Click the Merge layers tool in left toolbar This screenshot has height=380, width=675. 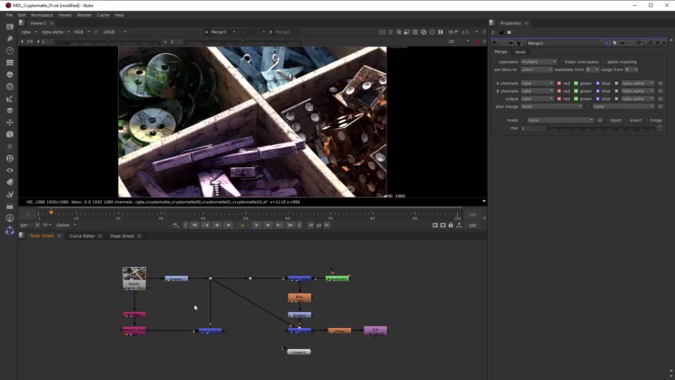(9, 110)
